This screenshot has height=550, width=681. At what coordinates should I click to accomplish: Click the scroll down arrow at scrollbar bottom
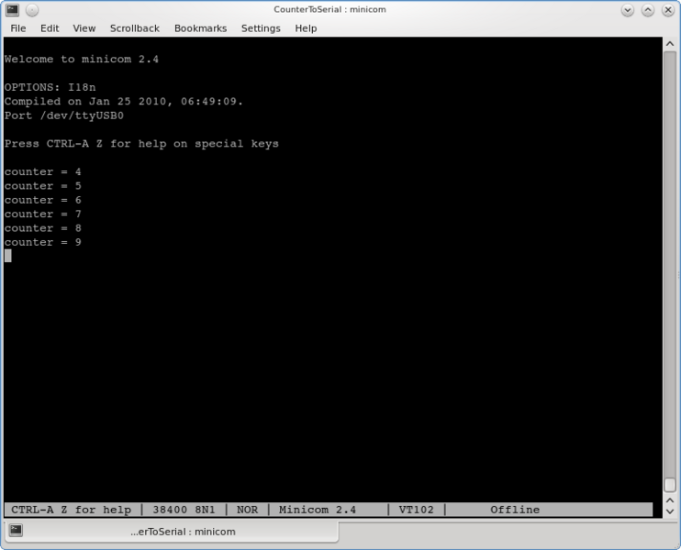(670, 511)
